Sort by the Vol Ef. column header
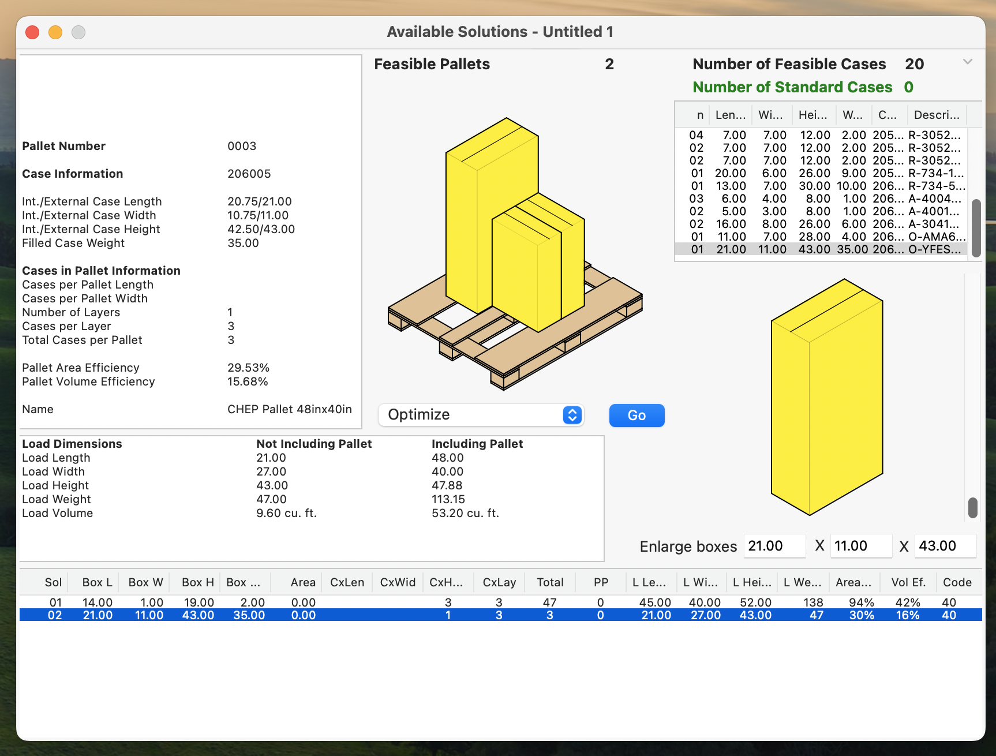The height and width of the screenshot is (756, 996). point(908,582)
